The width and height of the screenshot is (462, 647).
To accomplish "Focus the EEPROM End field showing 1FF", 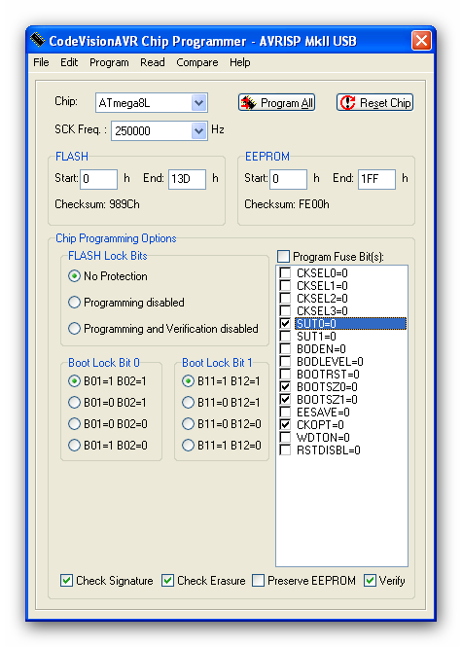I will click(x=376, y=179).
